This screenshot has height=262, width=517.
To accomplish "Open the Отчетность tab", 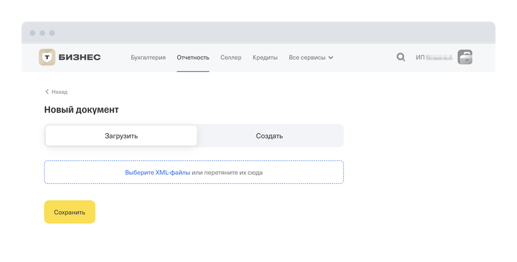I will coord(193,57).
